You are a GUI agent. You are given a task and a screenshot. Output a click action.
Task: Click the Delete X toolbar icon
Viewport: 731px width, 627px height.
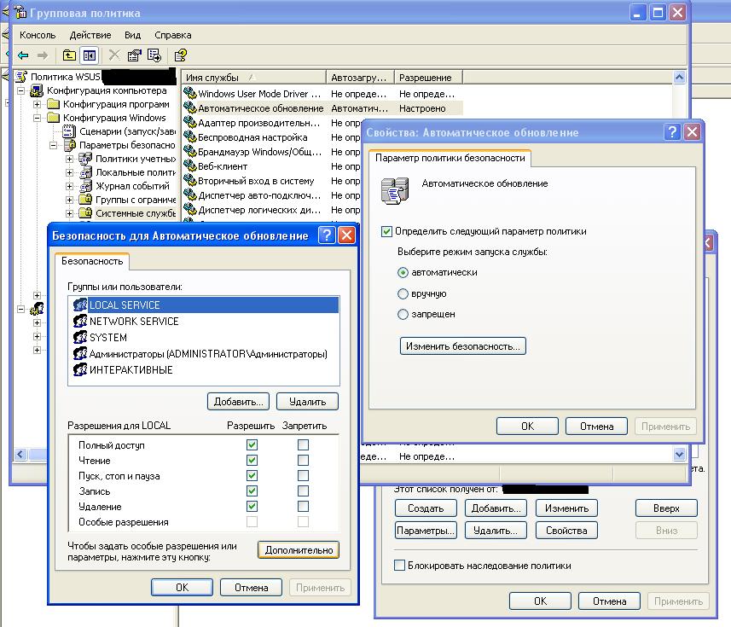pyautogui.click(x=114, y=55)
